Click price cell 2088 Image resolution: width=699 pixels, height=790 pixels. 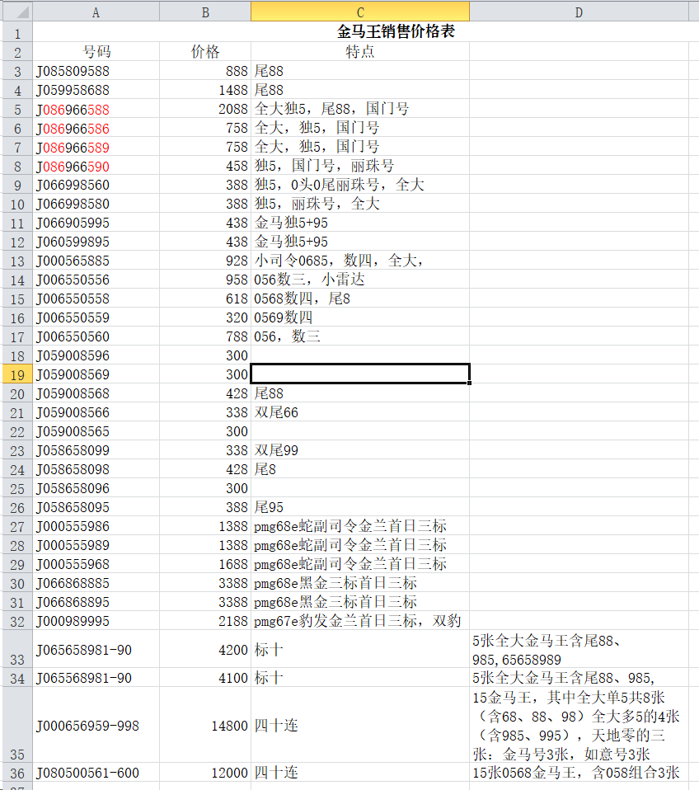pyautogui.click(x=205, y=110)
